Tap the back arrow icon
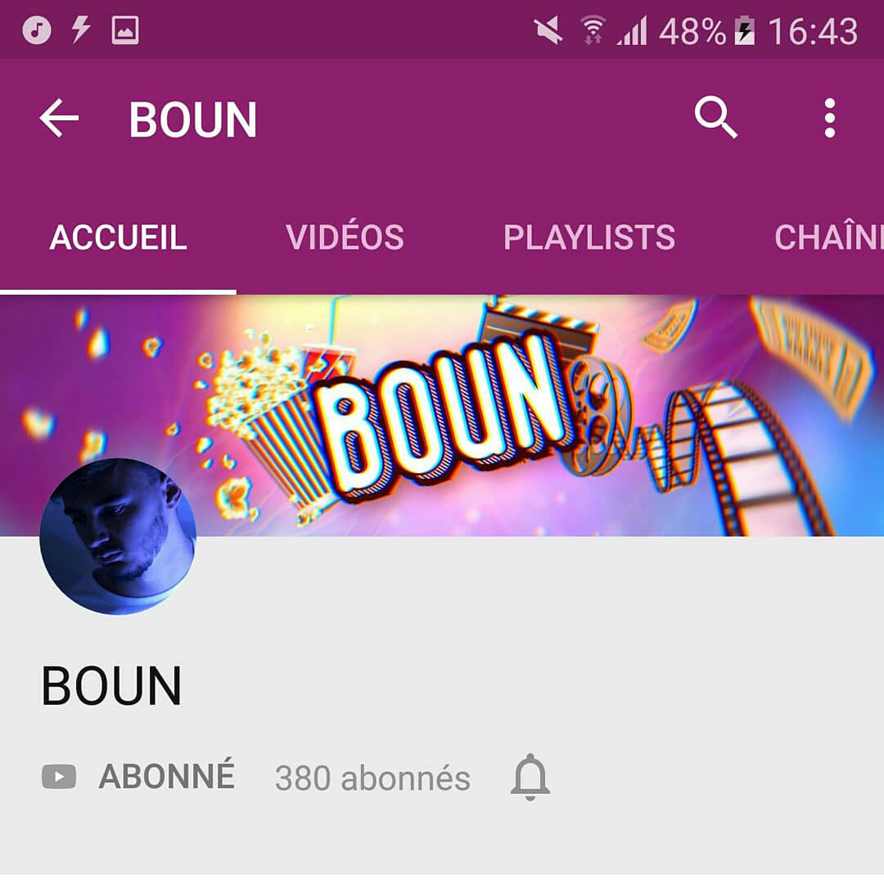Viewport: 884px width, 884px height. pyautogui.click(x=59, y=118)
